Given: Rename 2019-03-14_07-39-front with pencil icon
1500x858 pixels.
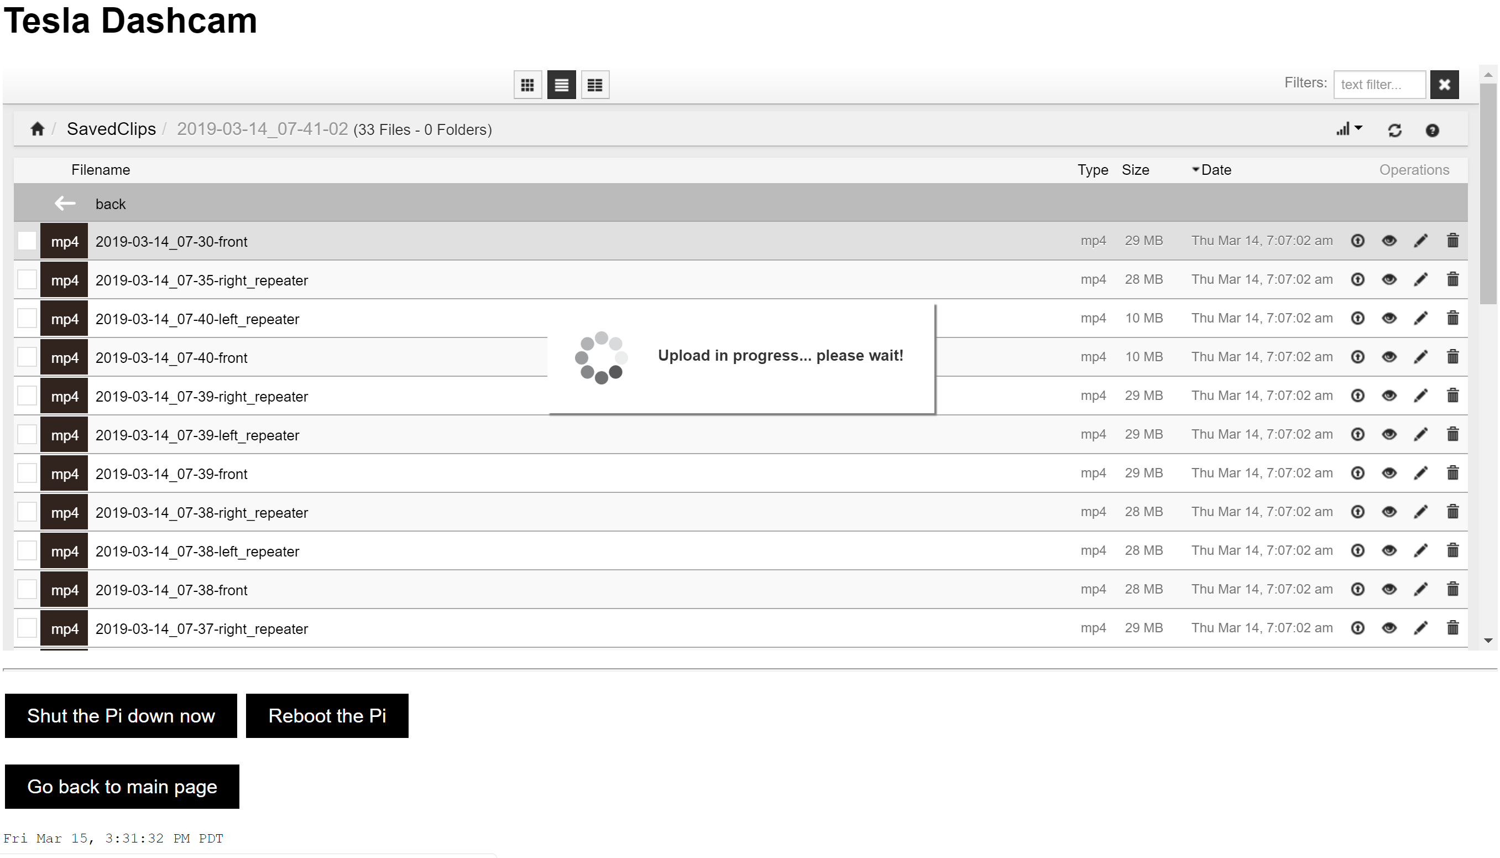Looking at the screenshot, I should point(1420,472).
